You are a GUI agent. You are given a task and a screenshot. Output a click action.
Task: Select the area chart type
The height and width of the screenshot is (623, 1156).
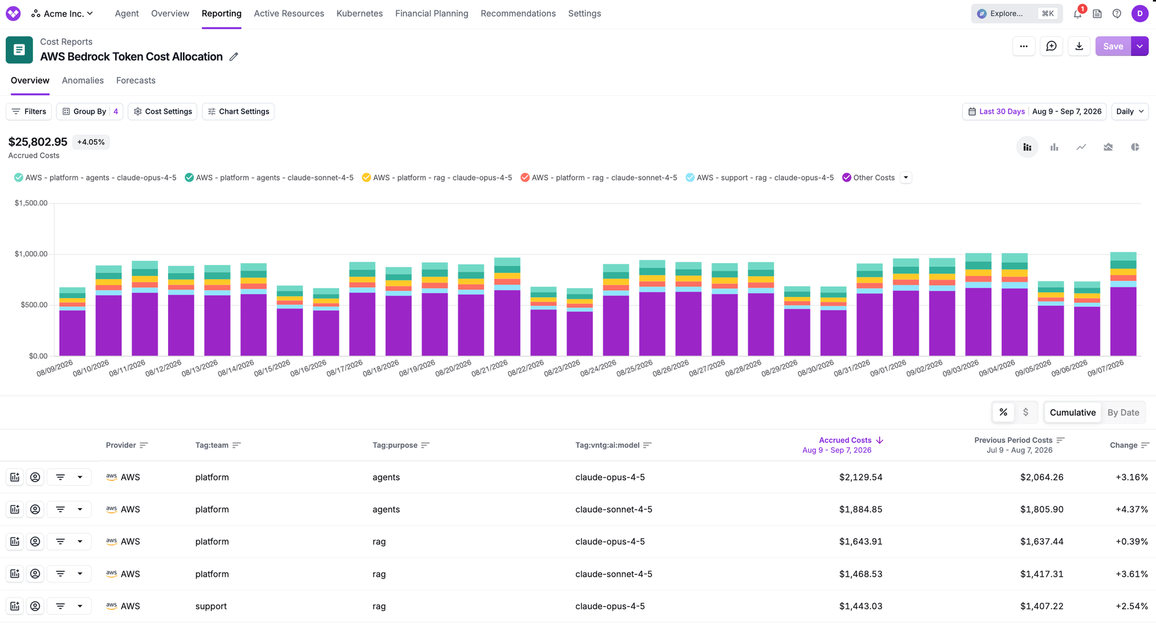[1108, 147]
